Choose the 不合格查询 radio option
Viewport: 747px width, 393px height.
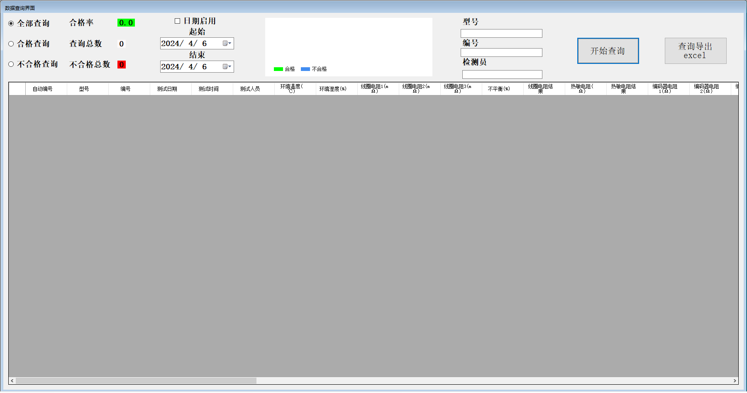tap(11, 64)
